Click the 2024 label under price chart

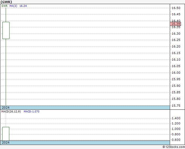point(6,108)
